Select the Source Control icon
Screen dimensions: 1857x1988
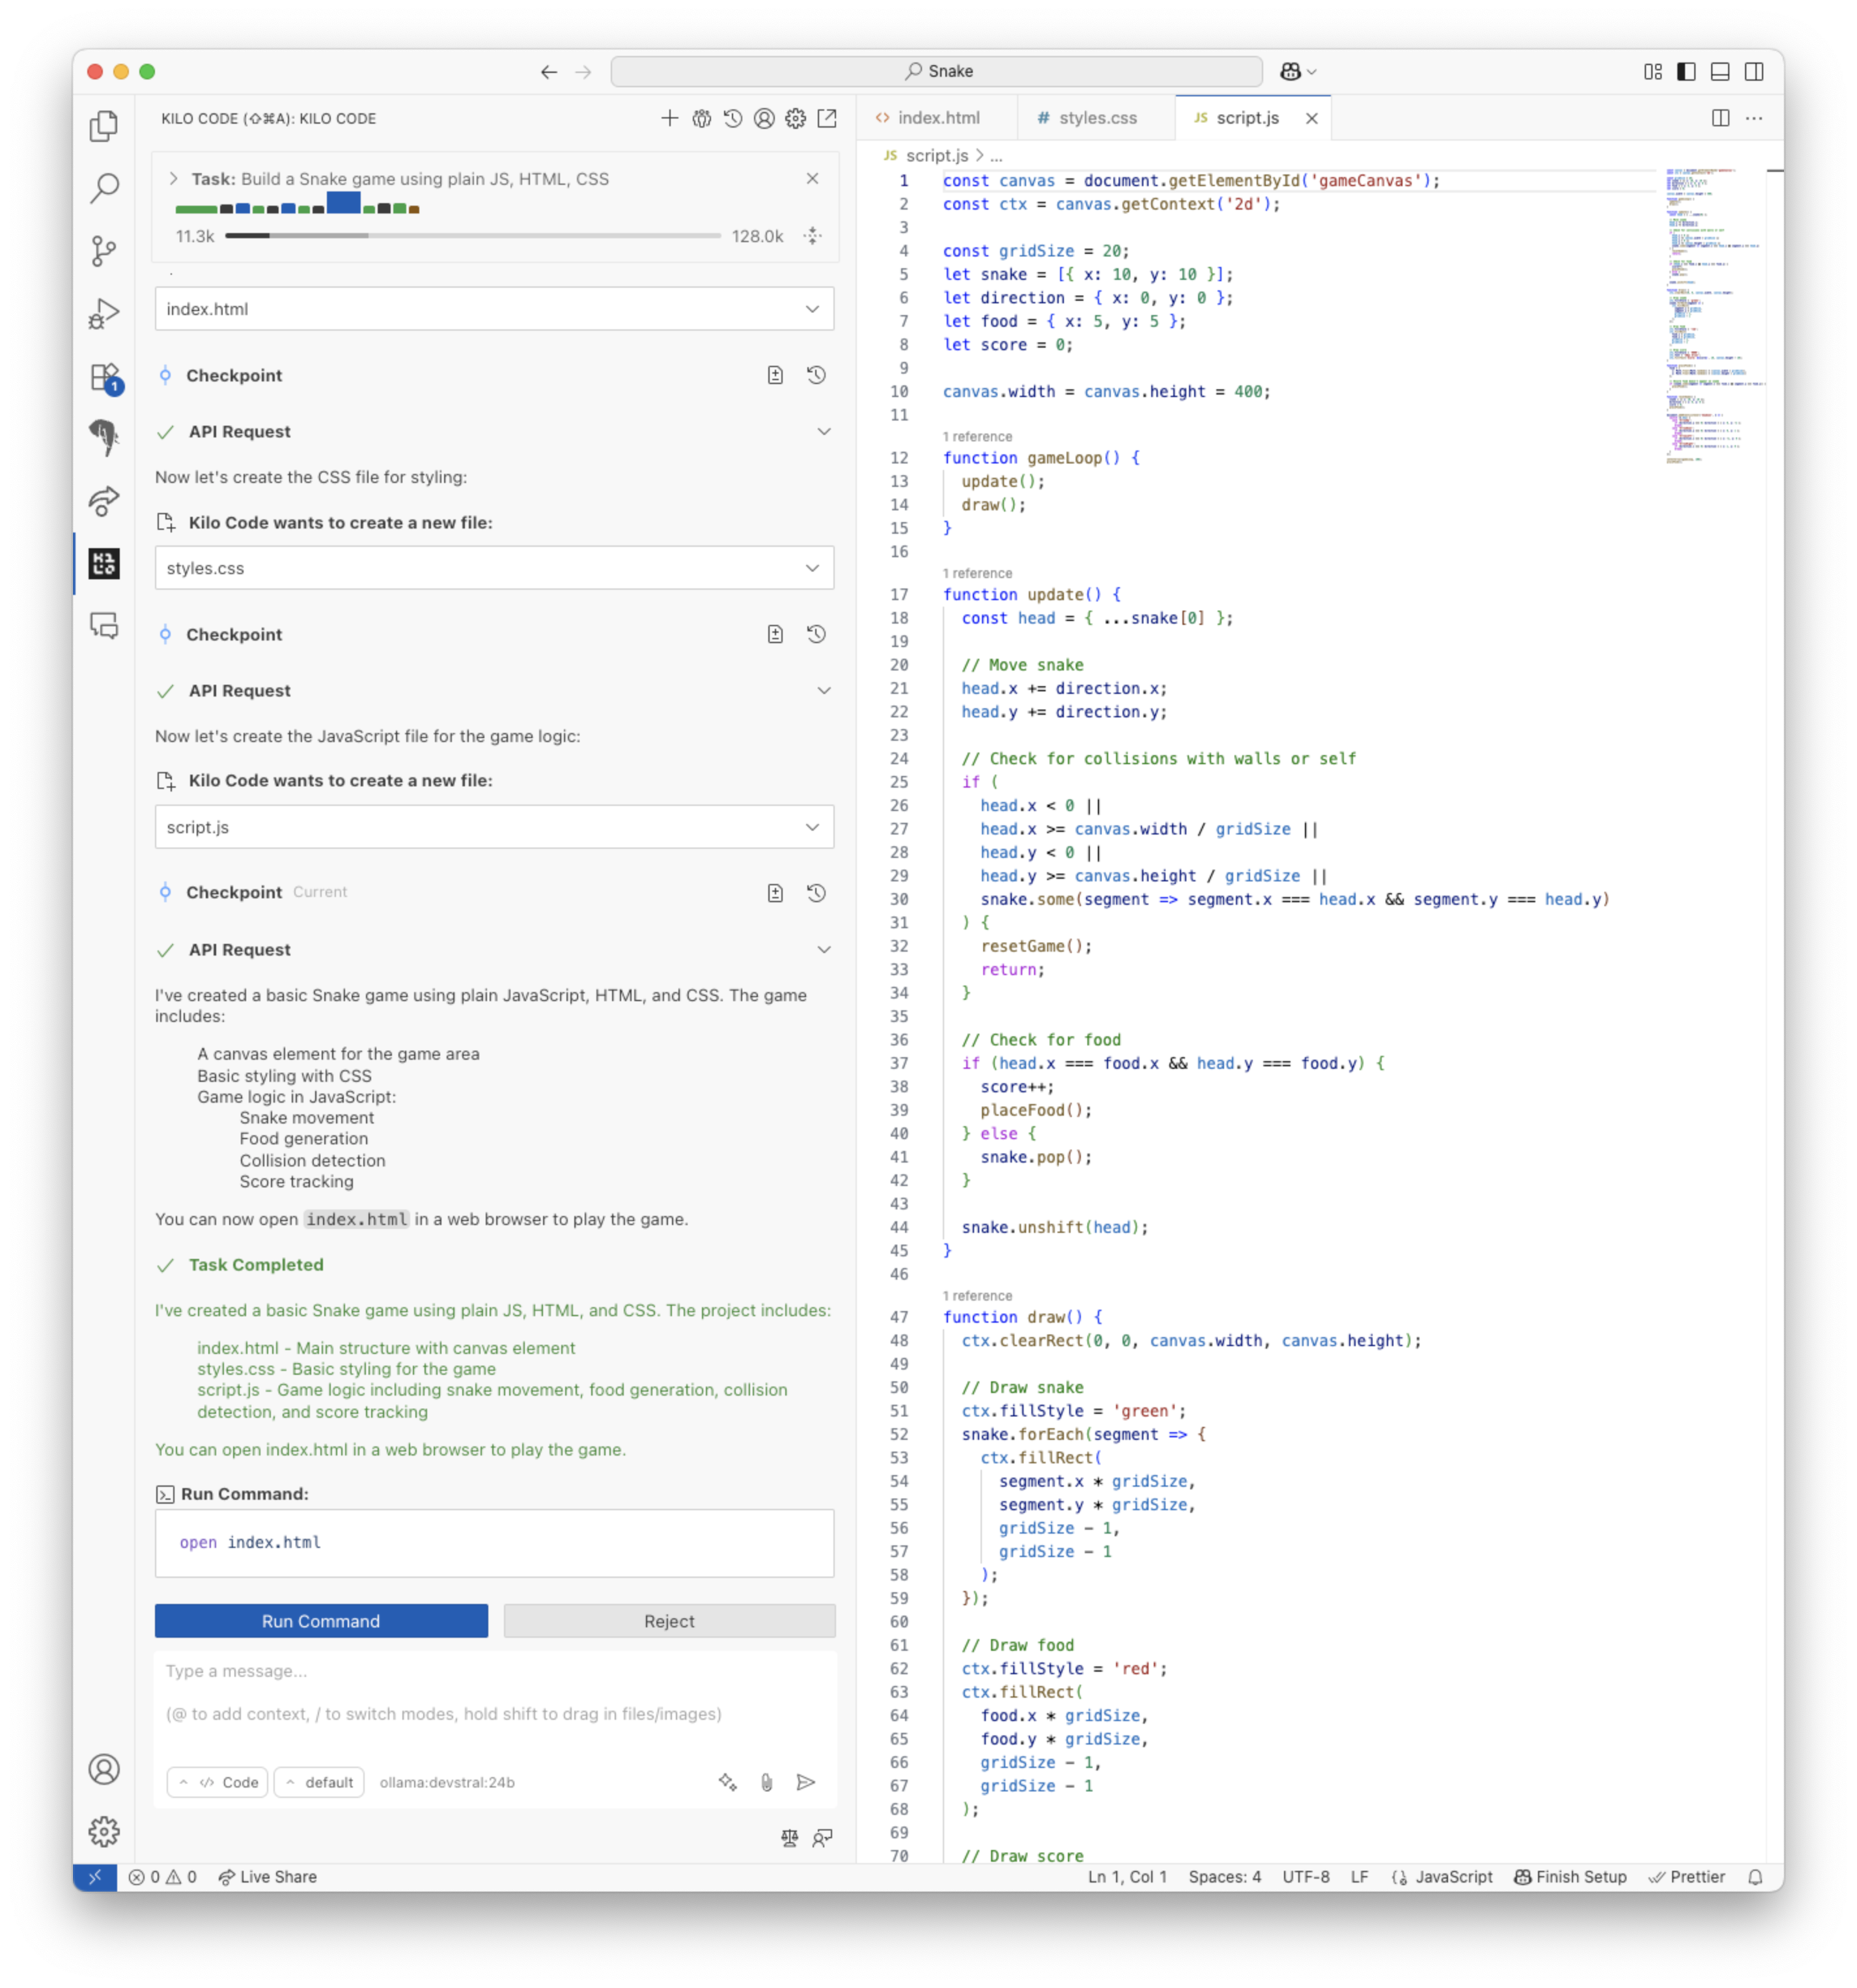(x=103, y=252)
